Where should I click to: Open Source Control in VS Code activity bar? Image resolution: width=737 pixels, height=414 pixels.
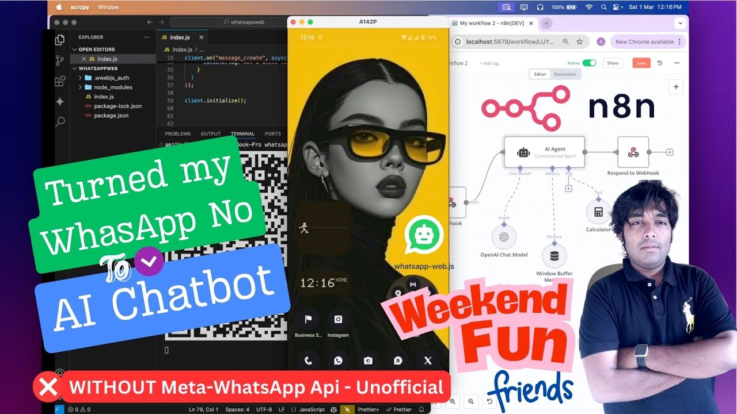tap(59, 60)
